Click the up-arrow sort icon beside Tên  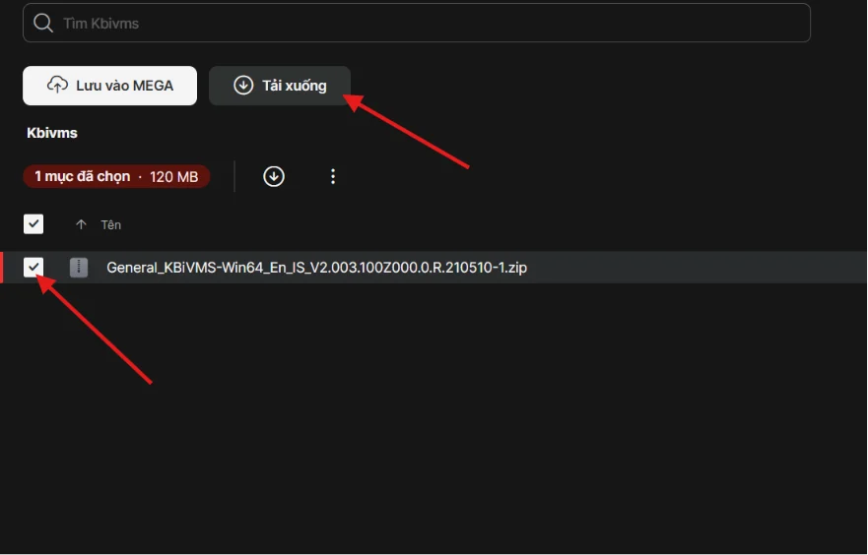(x=81, y=224)
